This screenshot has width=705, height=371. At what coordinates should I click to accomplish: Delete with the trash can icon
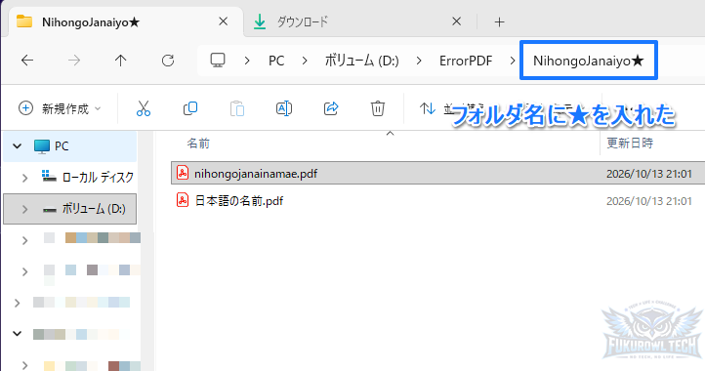click(x=378, y=108)
